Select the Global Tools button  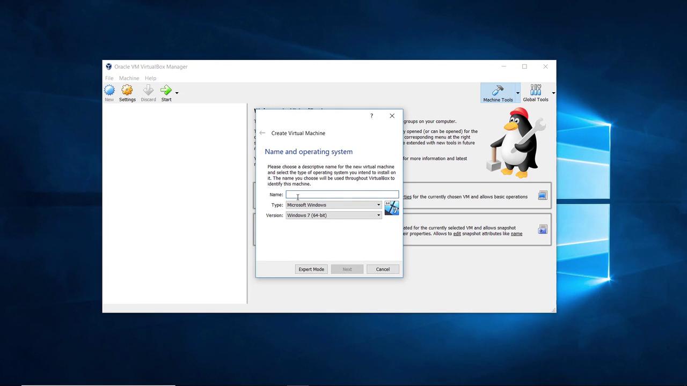click(536, 93)
